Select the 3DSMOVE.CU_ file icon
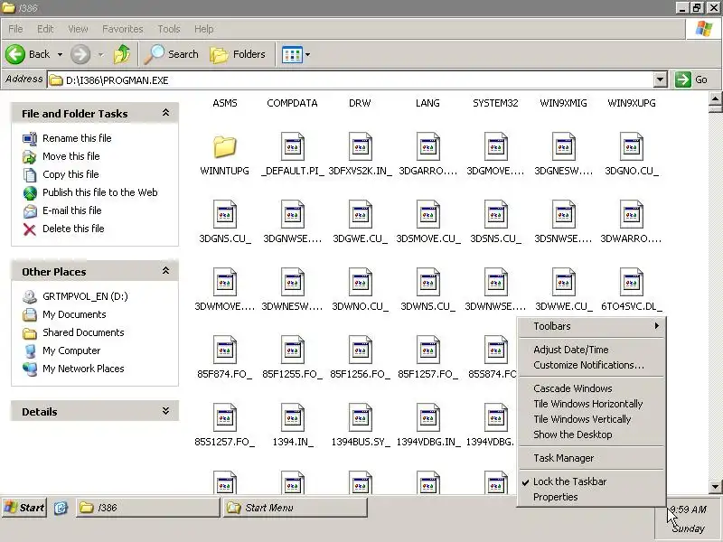 [427, 214]
